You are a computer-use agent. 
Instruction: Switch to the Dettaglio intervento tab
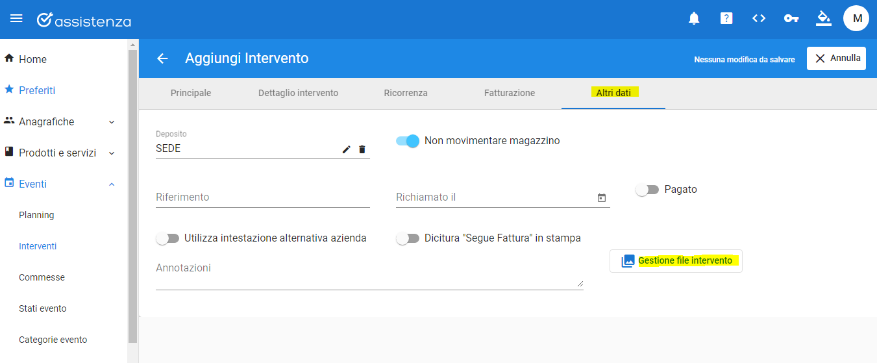pos(298,93)
